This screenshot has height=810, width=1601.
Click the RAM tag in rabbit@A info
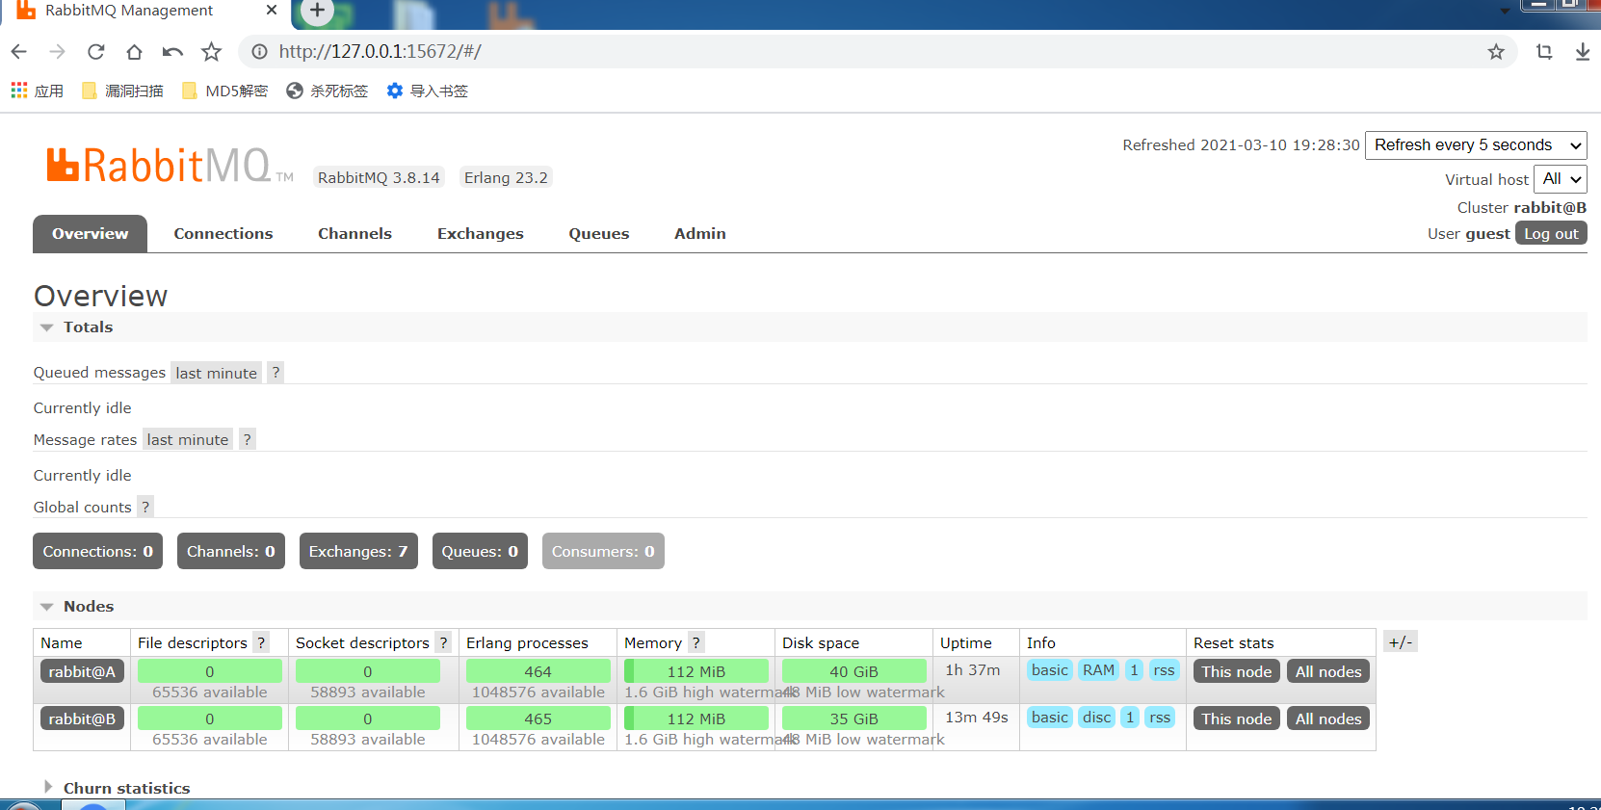[1098, 670]
